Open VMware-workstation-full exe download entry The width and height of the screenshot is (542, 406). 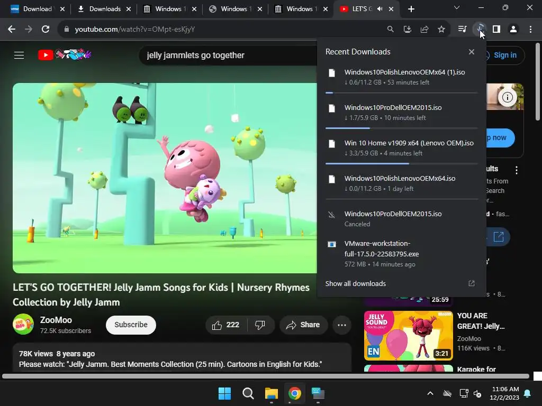[401, 254]
